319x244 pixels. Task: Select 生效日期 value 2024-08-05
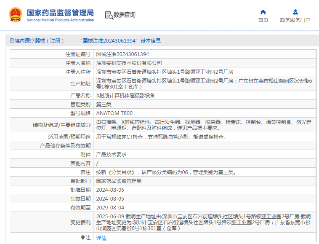pos(110,199)
